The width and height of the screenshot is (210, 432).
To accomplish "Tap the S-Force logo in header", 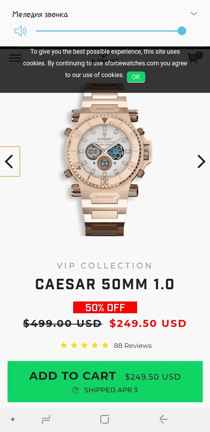I will [105, 57].
